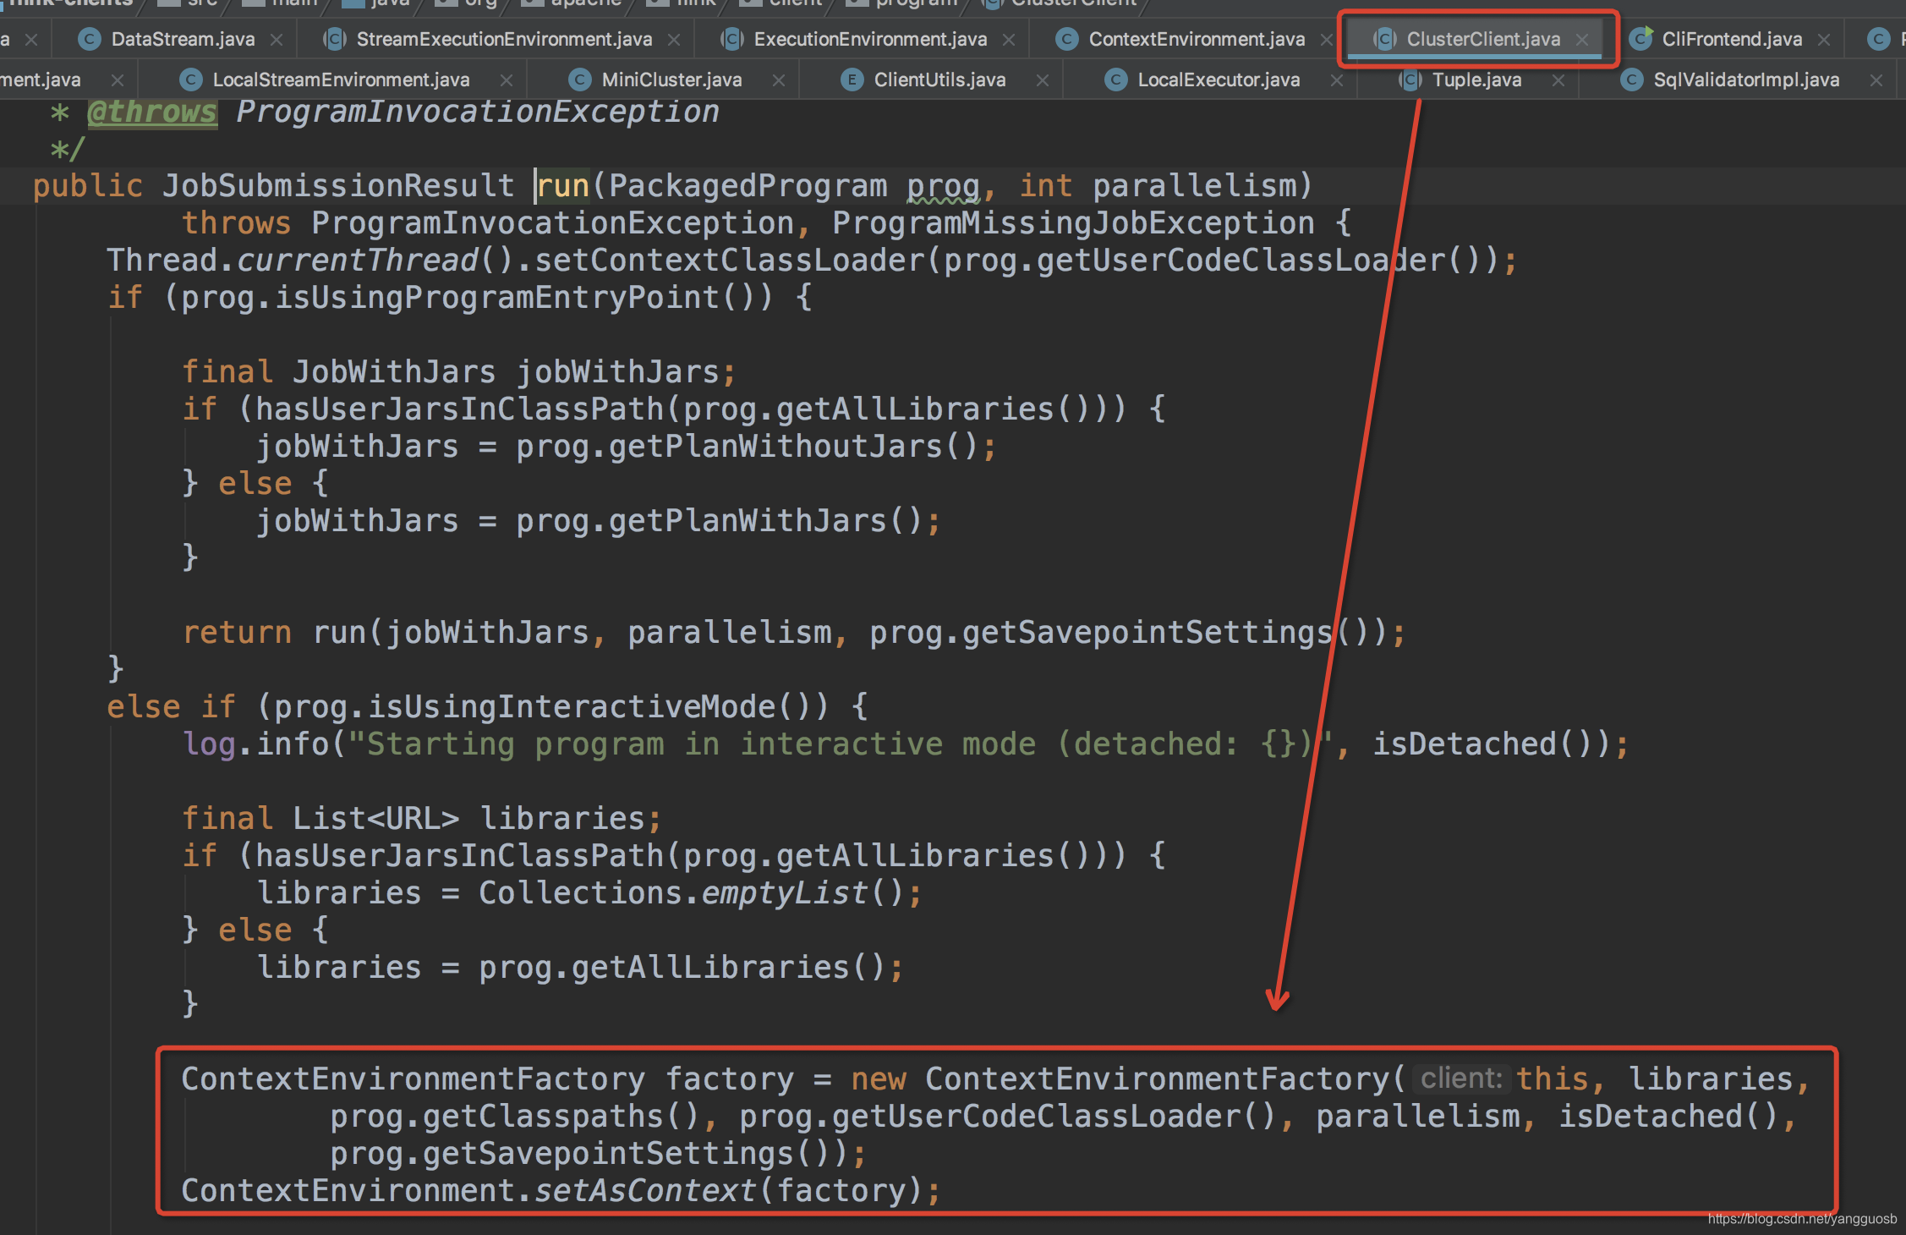Click the class icon on MiniCluster.java tab
Viewport: 1906px width, 1235px height.
(x=579, y=80)
